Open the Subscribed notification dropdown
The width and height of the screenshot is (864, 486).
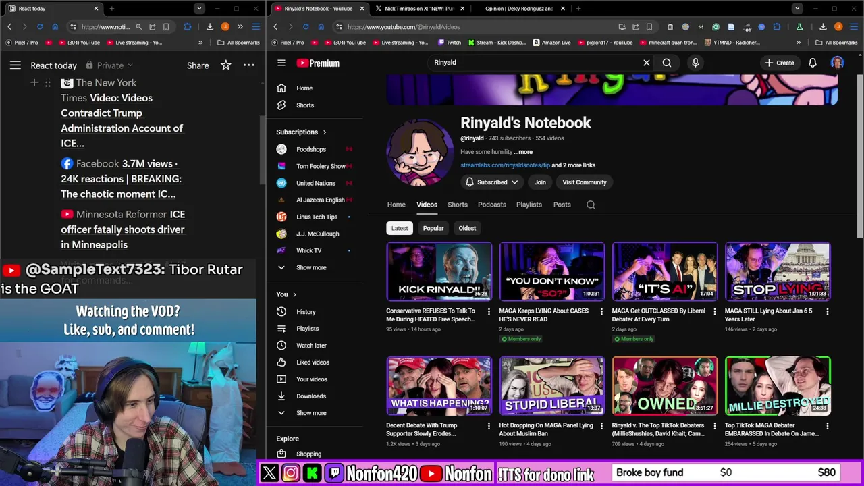click(x=492, y=182)
